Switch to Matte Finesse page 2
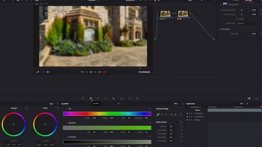Screen dimensions: 262x147 tap(181, 122)
